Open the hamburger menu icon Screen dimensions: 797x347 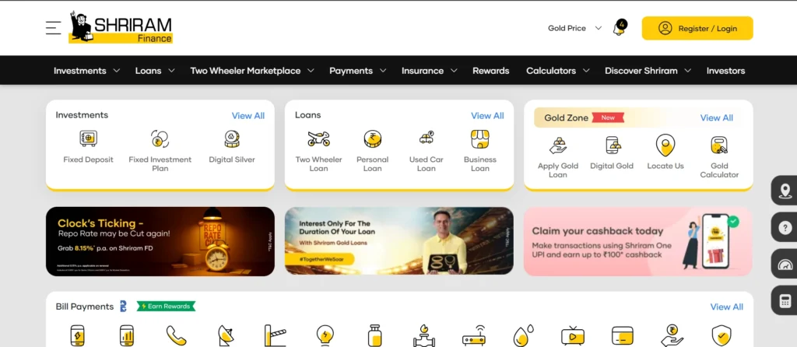click(53, 28)
